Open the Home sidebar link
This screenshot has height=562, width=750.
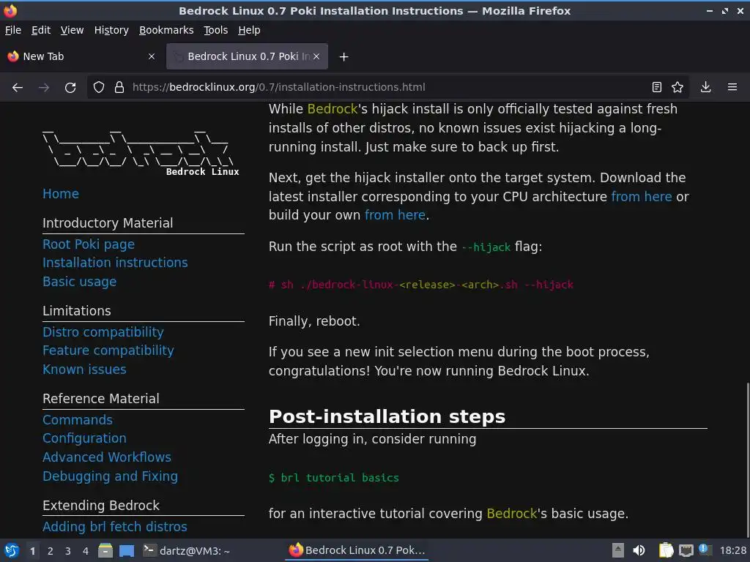pos(60,193)
